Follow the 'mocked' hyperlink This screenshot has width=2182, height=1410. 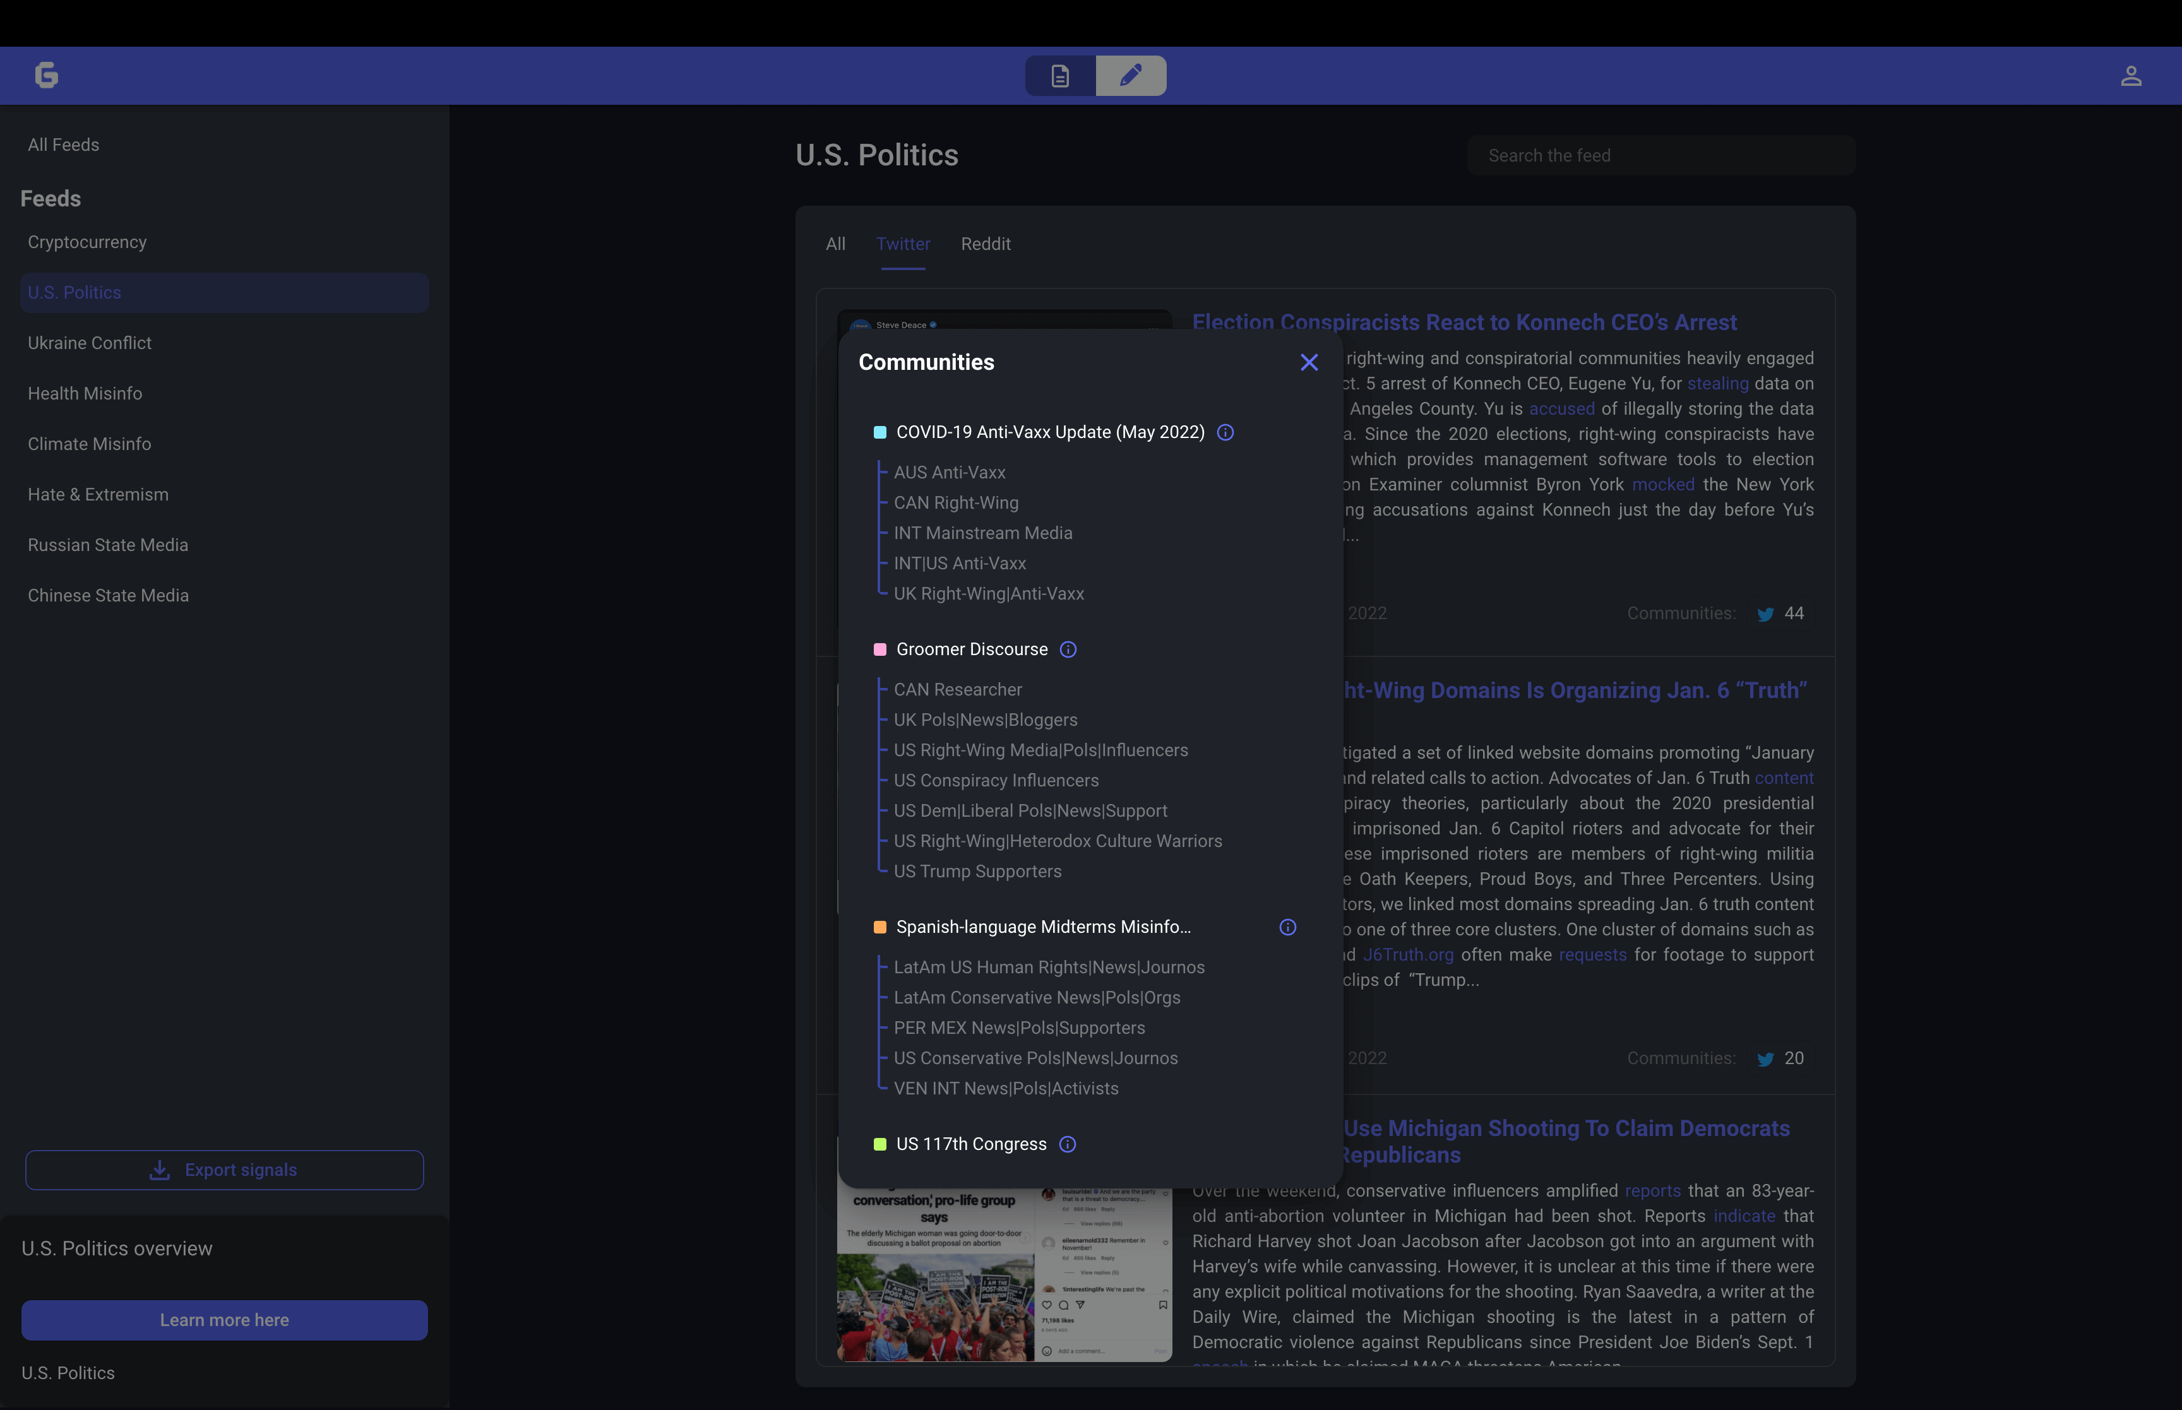pos(1663,484)
